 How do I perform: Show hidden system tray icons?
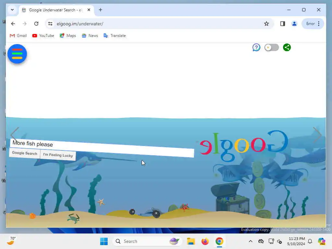coord(251,241)
